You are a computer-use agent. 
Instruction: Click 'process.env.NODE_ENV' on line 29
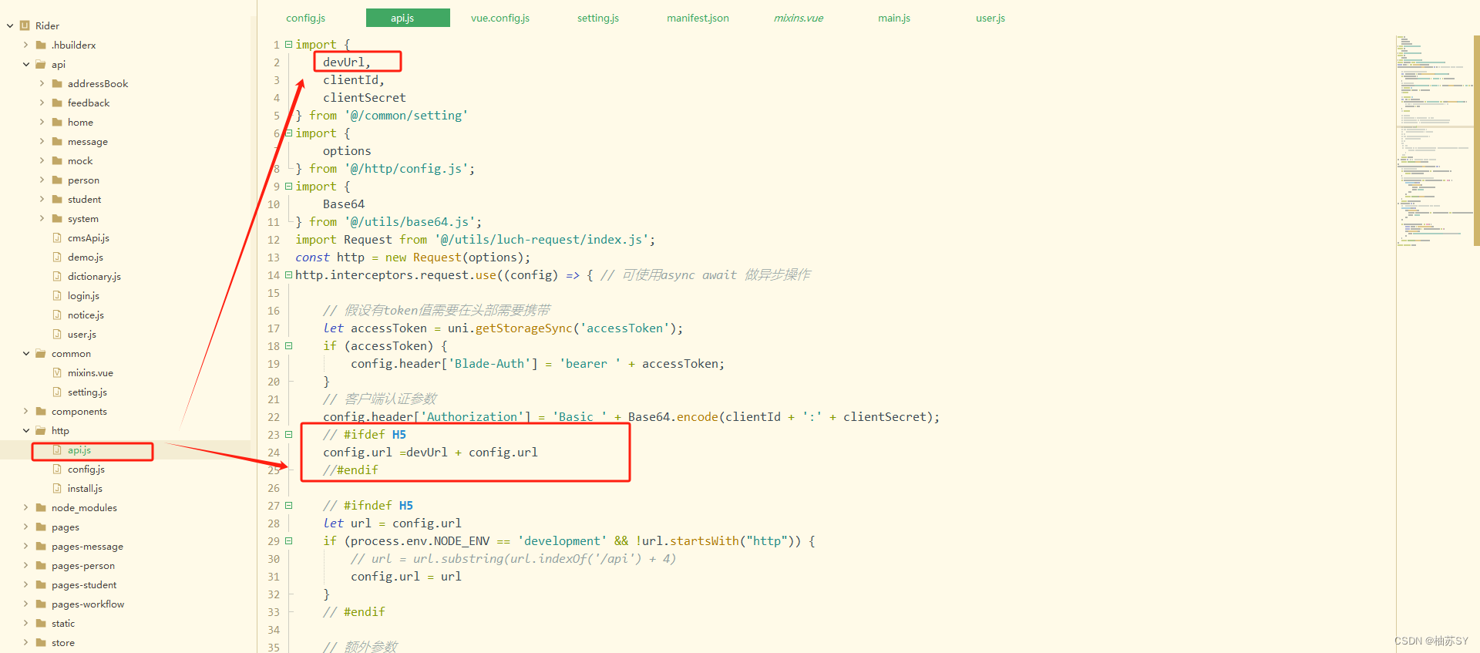click(x=420, y=541)
